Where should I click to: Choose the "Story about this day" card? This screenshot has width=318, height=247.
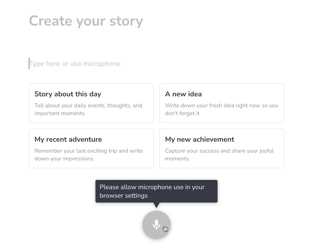click(x=91, y=103)
